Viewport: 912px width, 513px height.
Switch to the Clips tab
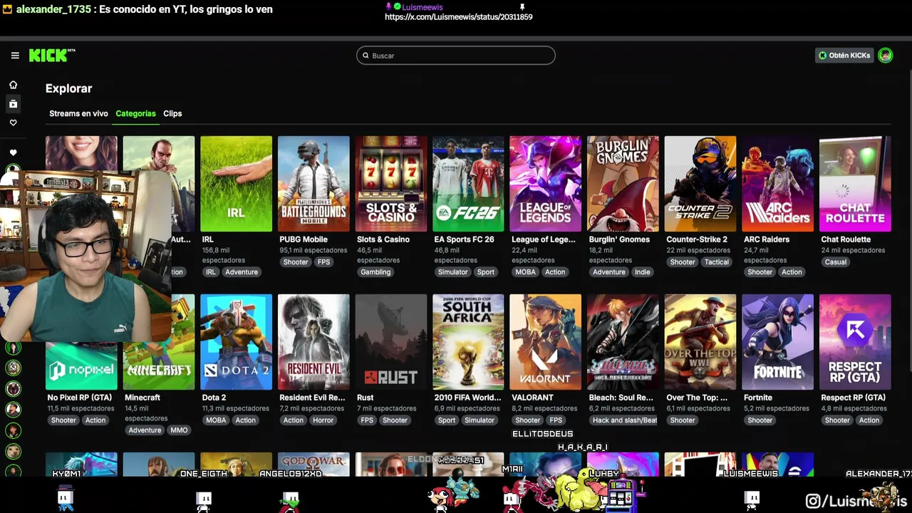tap(172, 113)
